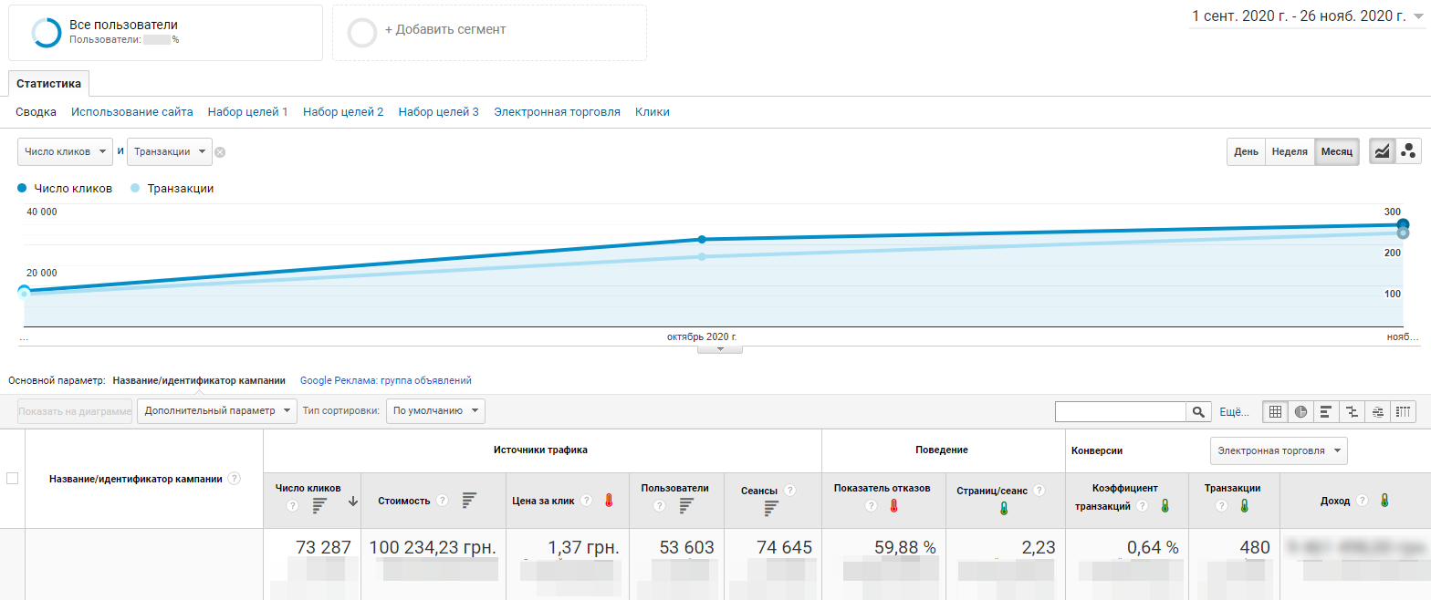The image size is (1431, 600).
Task: Click the red thermometer under Показатель отказов
Action: pos(894,506)
